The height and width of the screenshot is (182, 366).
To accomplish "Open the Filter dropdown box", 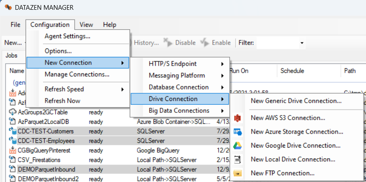I will click(281, 43).
